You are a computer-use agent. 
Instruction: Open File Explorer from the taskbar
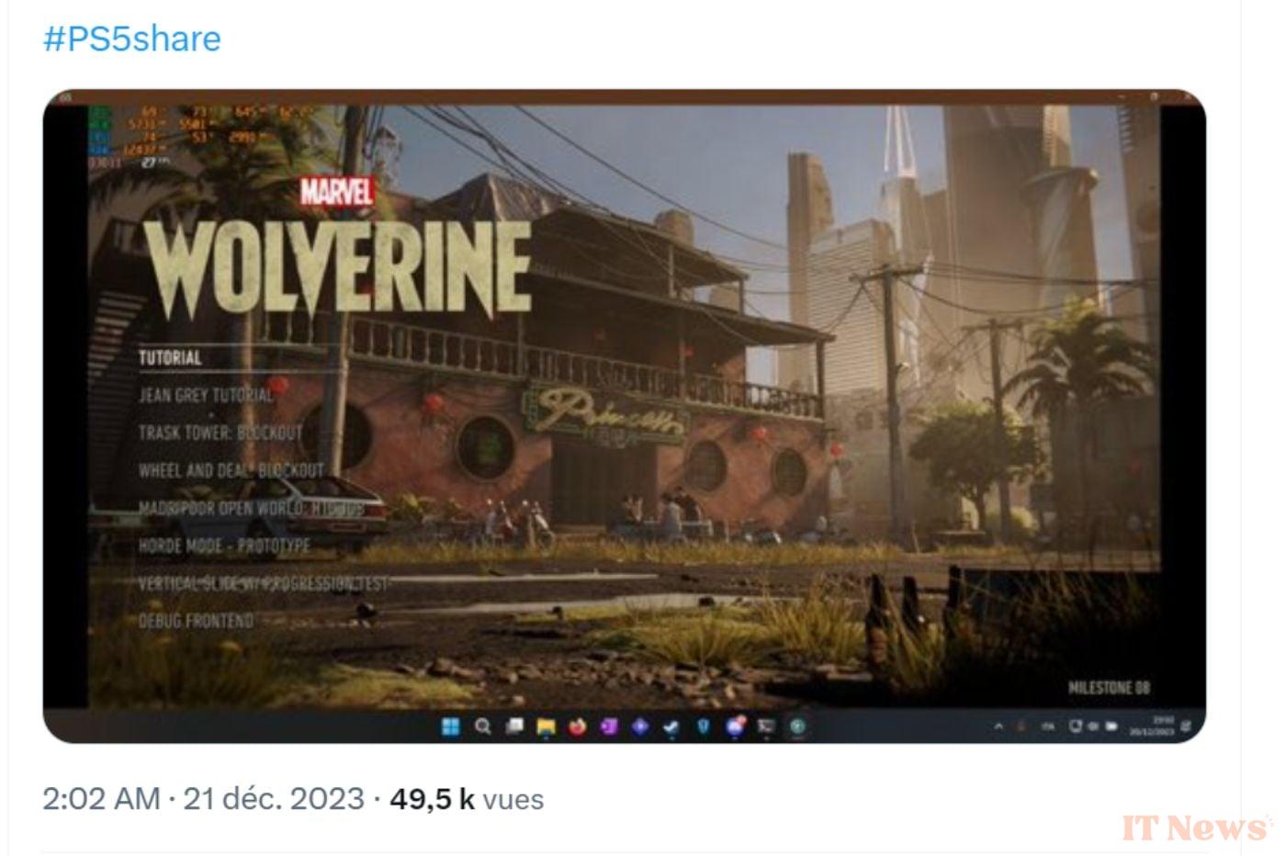click(546, 728)
